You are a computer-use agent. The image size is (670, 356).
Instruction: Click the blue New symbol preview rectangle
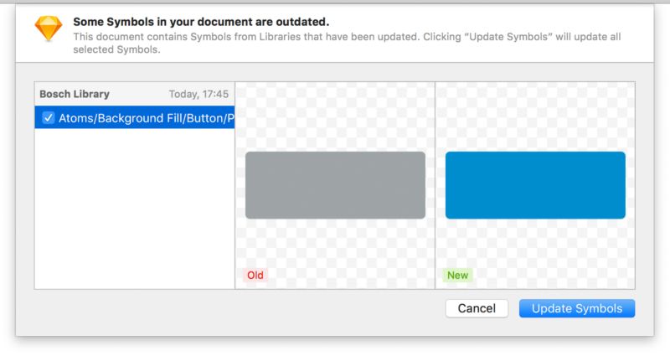535,185
